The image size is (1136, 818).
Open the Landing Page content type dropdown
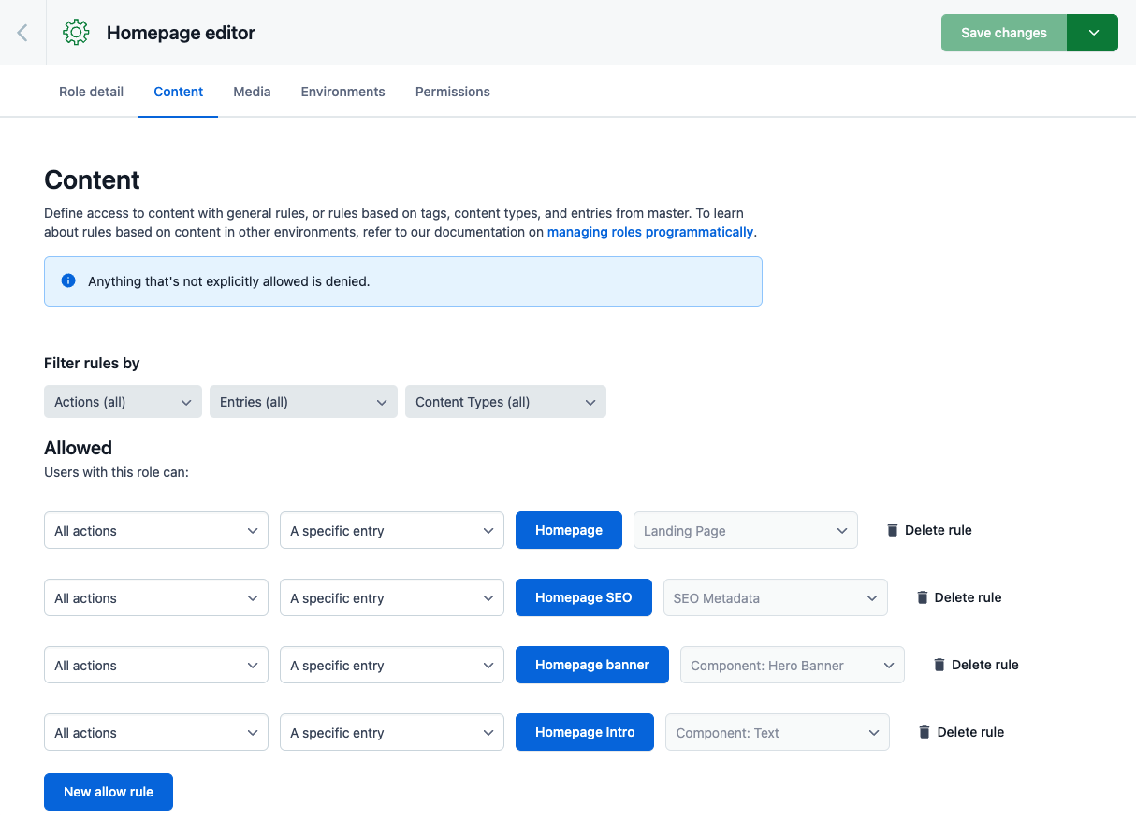point(745,529)
